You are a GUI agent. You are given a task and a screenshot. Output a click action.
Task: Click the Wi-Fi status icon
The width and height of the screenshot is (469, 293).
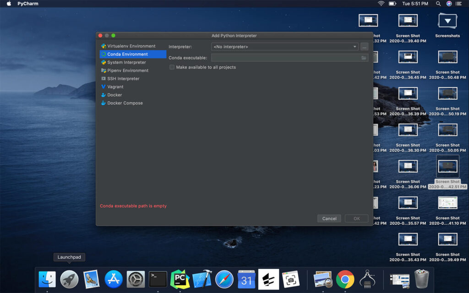pos(381,4)
